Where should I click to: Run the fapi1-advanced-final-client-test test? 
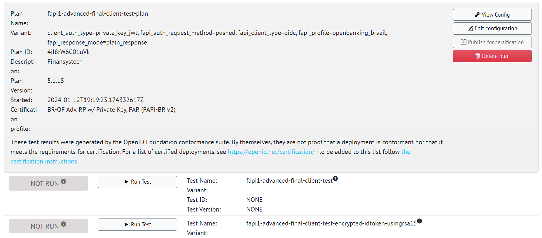tap(137, 182)
